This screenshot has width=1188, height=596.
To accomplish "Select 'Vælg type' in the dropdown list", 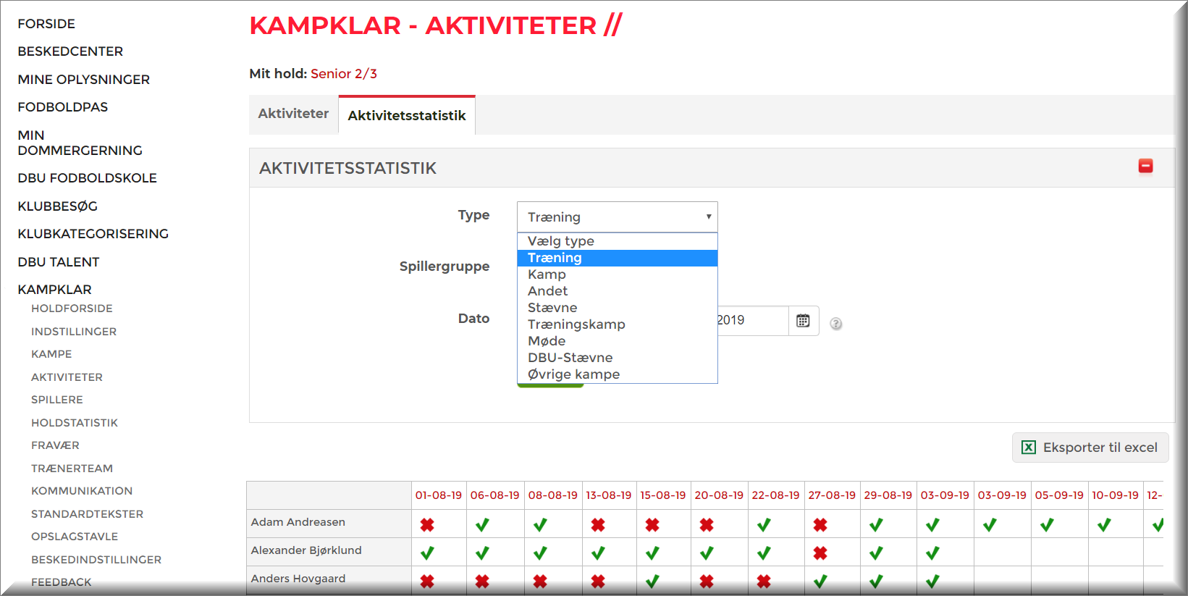I will coord(618,241).
